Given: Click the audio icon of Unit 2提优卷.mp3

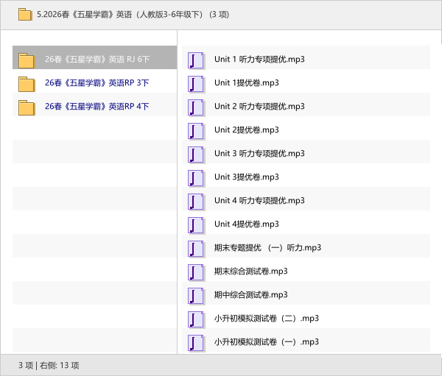Looking at the screenshot, I should coord(195,130).
